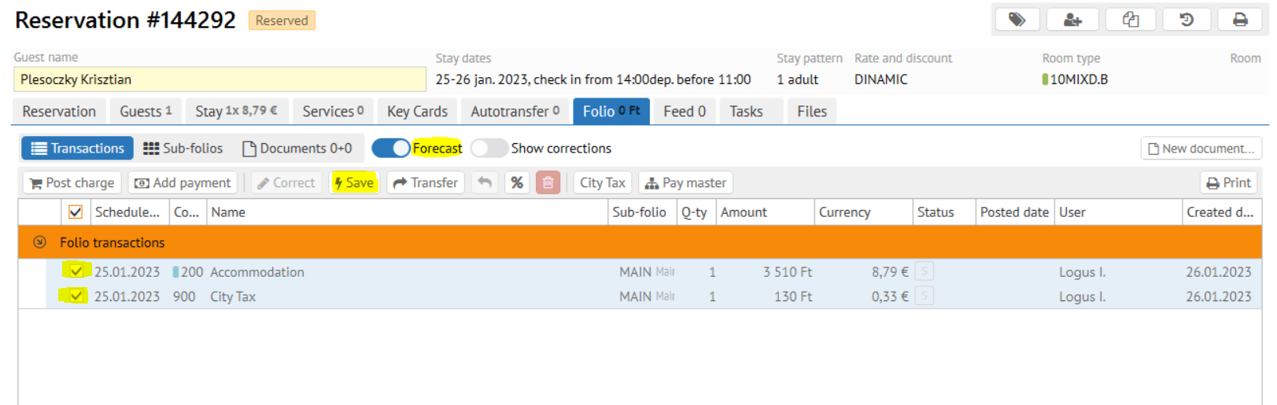Screen dimensions: 1277x405
Task: Click the City Tax name cell in row 900
Action: click(x=233, y=296)
